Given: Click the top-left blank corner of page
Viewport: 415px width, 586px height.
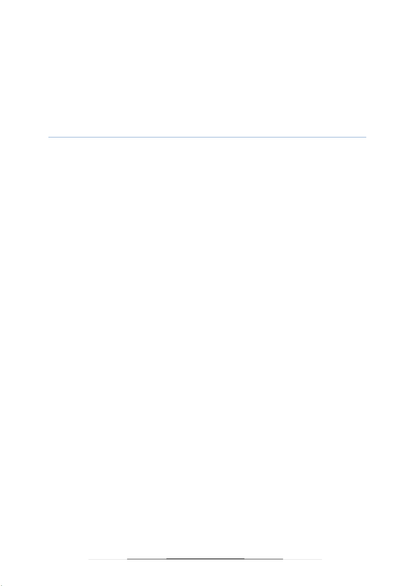Looking at the screenshot, I should [10, 10].
